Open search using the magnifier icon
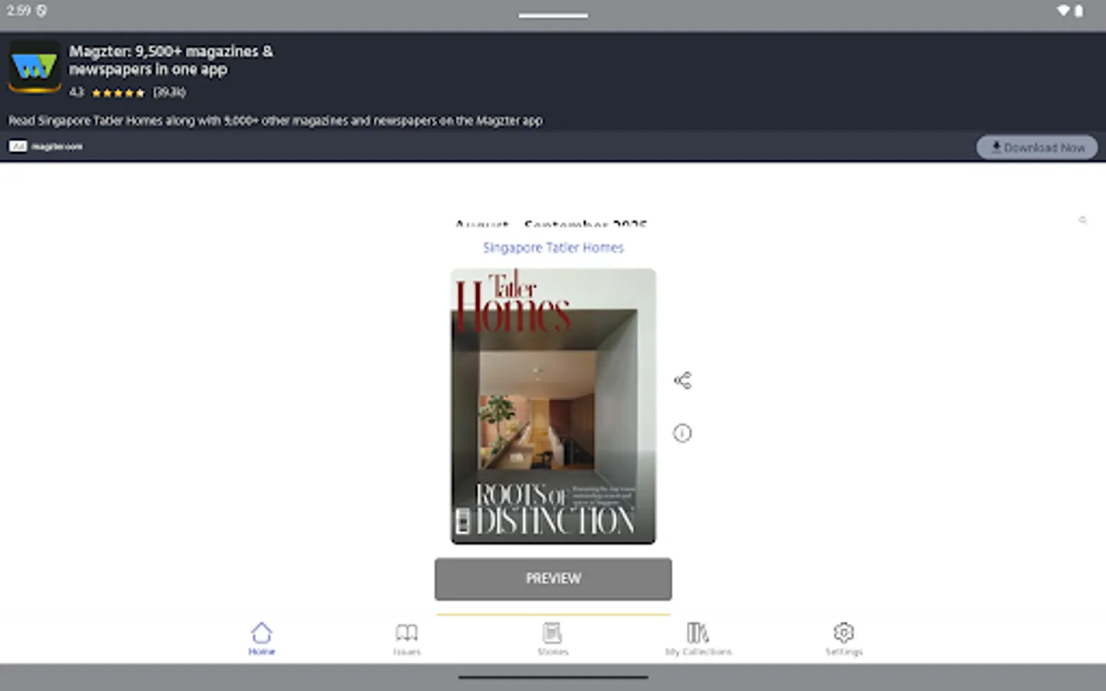Viewport: 1106px width, 691px height. pos(1083,220)
